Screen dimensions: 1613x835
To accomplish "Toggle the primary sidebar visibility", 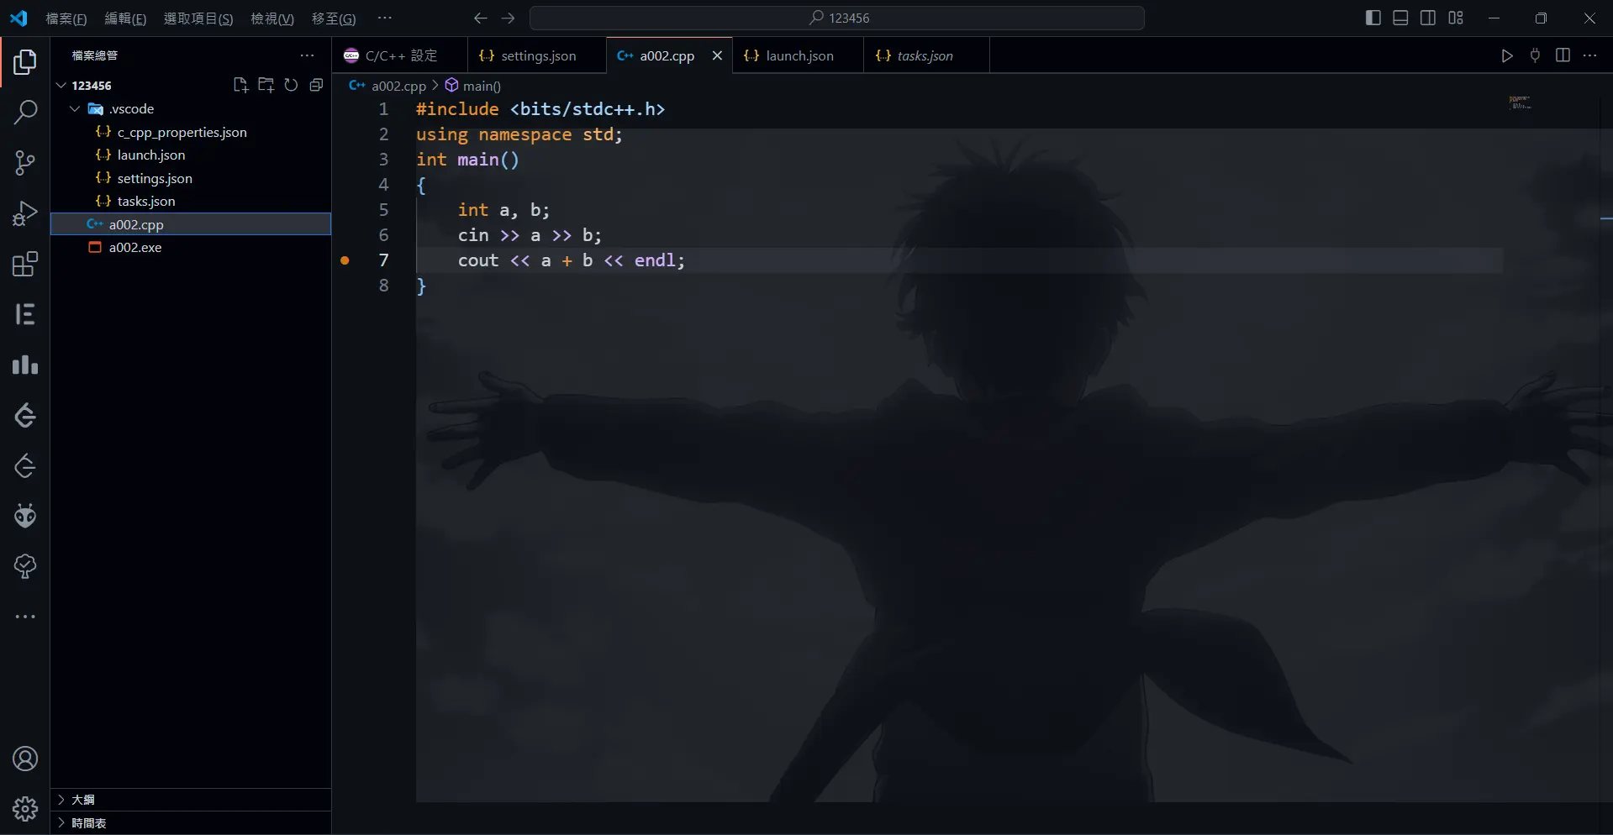I will coord(1373,18).
